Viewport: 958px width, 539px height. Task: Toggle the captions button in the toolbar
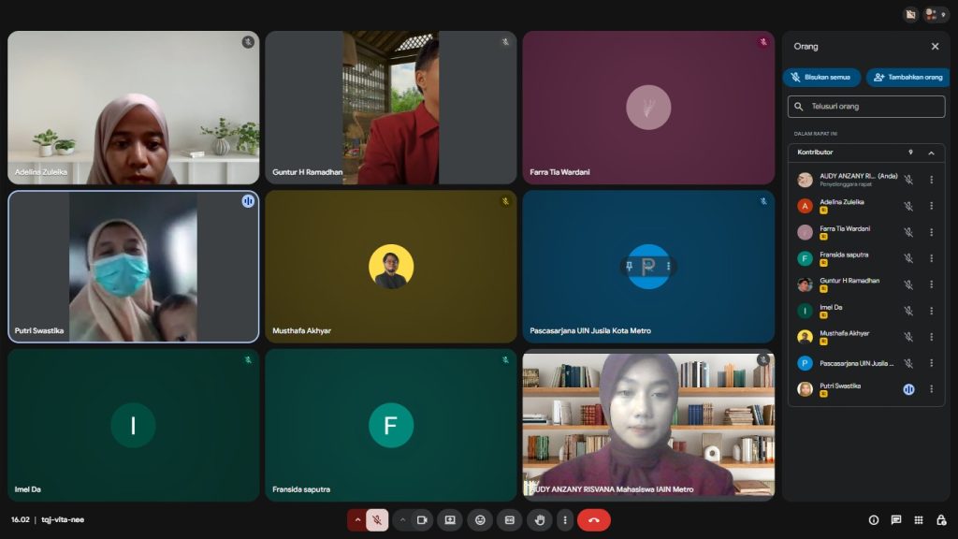pyautogui.click(x=510, y=520)
